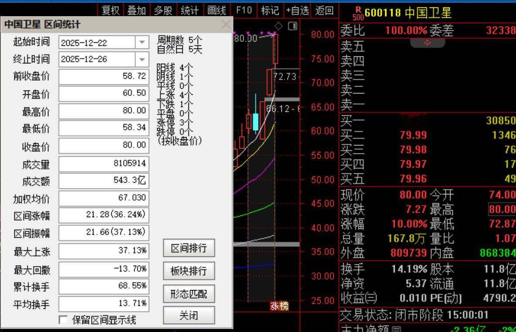Select the 区间涨幅 value 21.28(36.24%)
The image size is (516, 332).
(x=104, y=215)
